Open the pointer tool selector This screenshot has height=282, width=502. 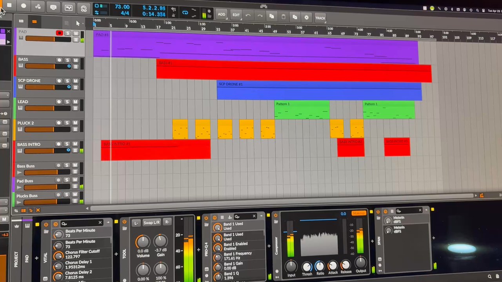[78, 23]
